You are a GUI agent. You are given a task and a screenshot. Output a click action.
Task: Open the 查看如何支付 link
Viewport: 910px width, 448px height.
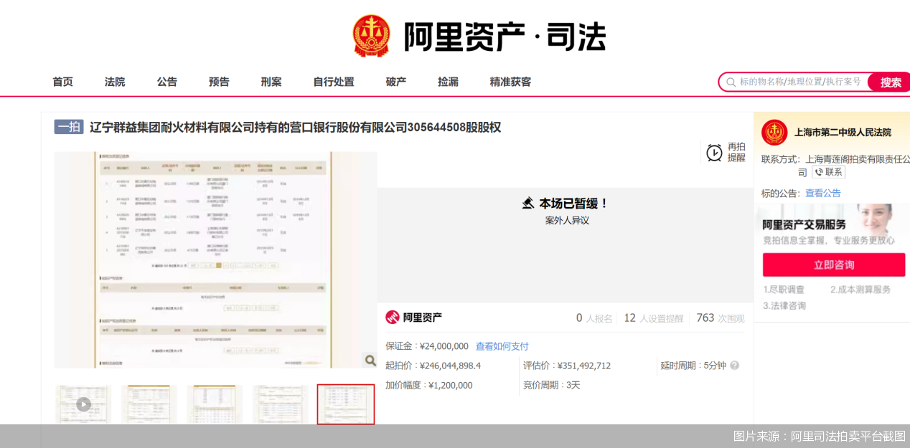pos(502,346)
